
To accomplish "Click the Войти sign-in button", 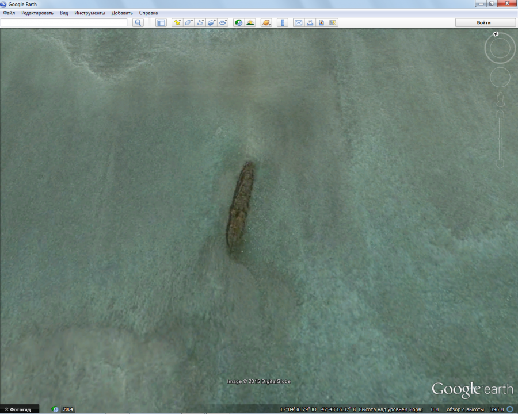I will (x=484, y=22).
